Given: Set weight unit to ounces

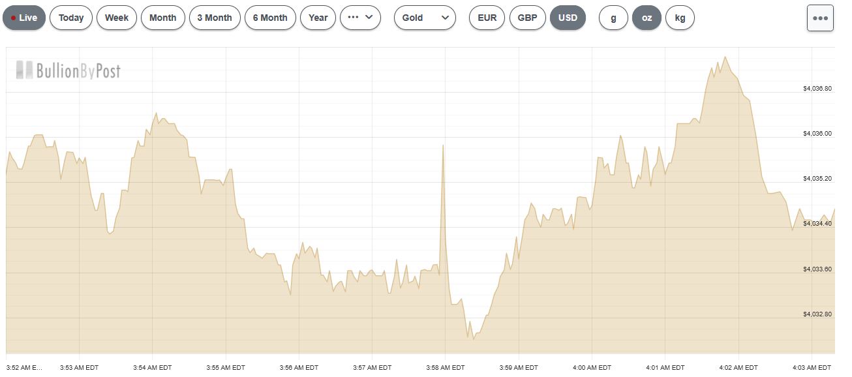Looking at the screenshot, I should click(x=647, y=18).
